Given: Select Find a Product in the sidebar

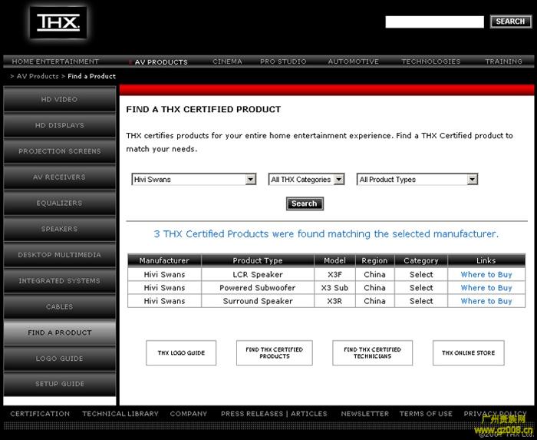Looking at the screenshot, I should [x=60, y=332].
